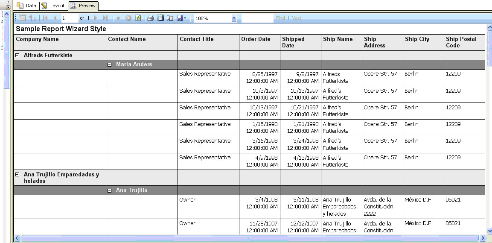Open page setup
The image size is (492, 243).
click(170, 18)
